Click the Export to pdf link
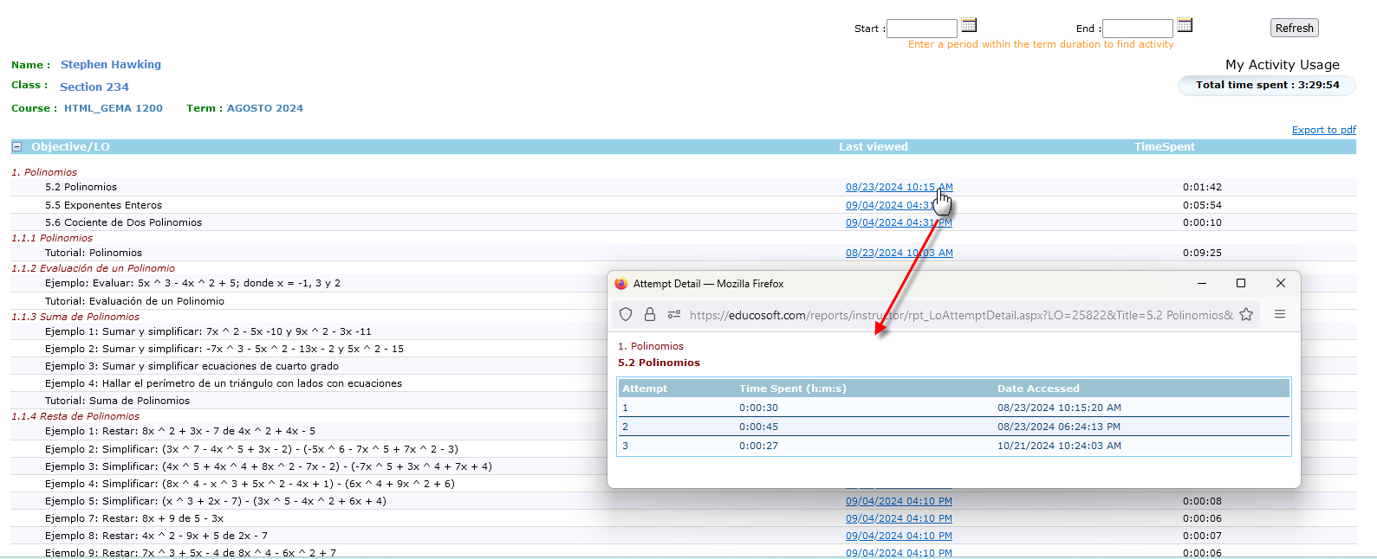The width and height of the screenshot is (1377, 559). pos(1323,130)
